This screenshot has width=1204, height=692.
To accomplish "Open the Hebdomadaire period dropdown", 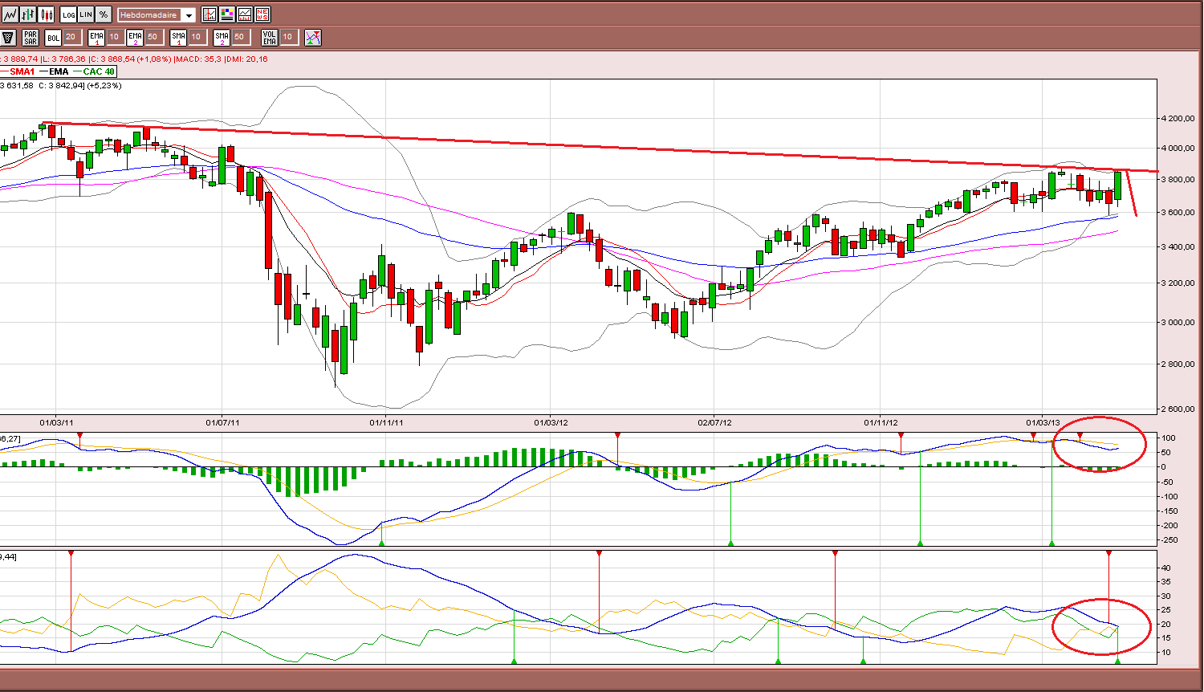I will pos(157,15).
